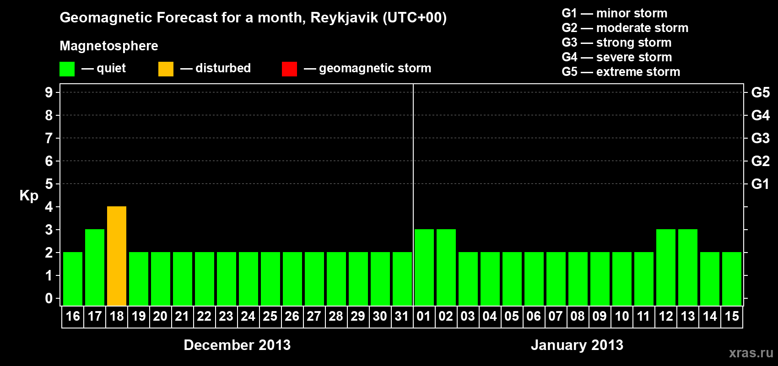Viewport: 778px width, 366px height.
Task: Click date label '09' on the axis
Action: pos(600,316)
